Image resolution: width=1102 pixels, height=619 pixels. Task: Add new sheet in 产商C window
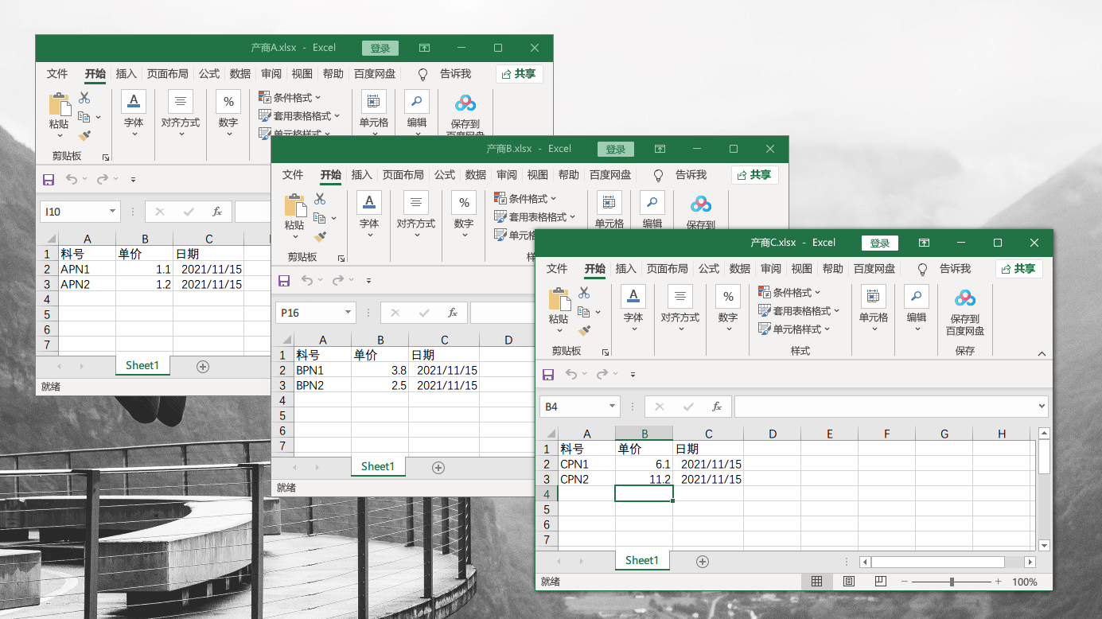[x=703, y=561]
